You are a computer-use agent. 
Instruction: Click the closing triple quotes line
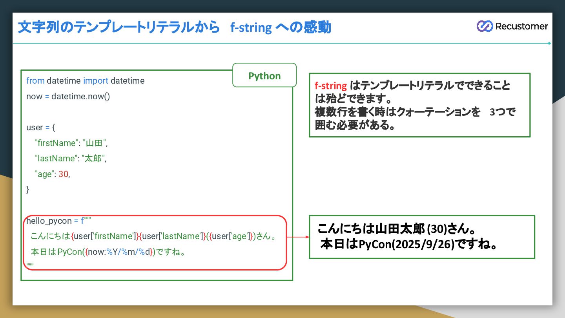[30, 265]
